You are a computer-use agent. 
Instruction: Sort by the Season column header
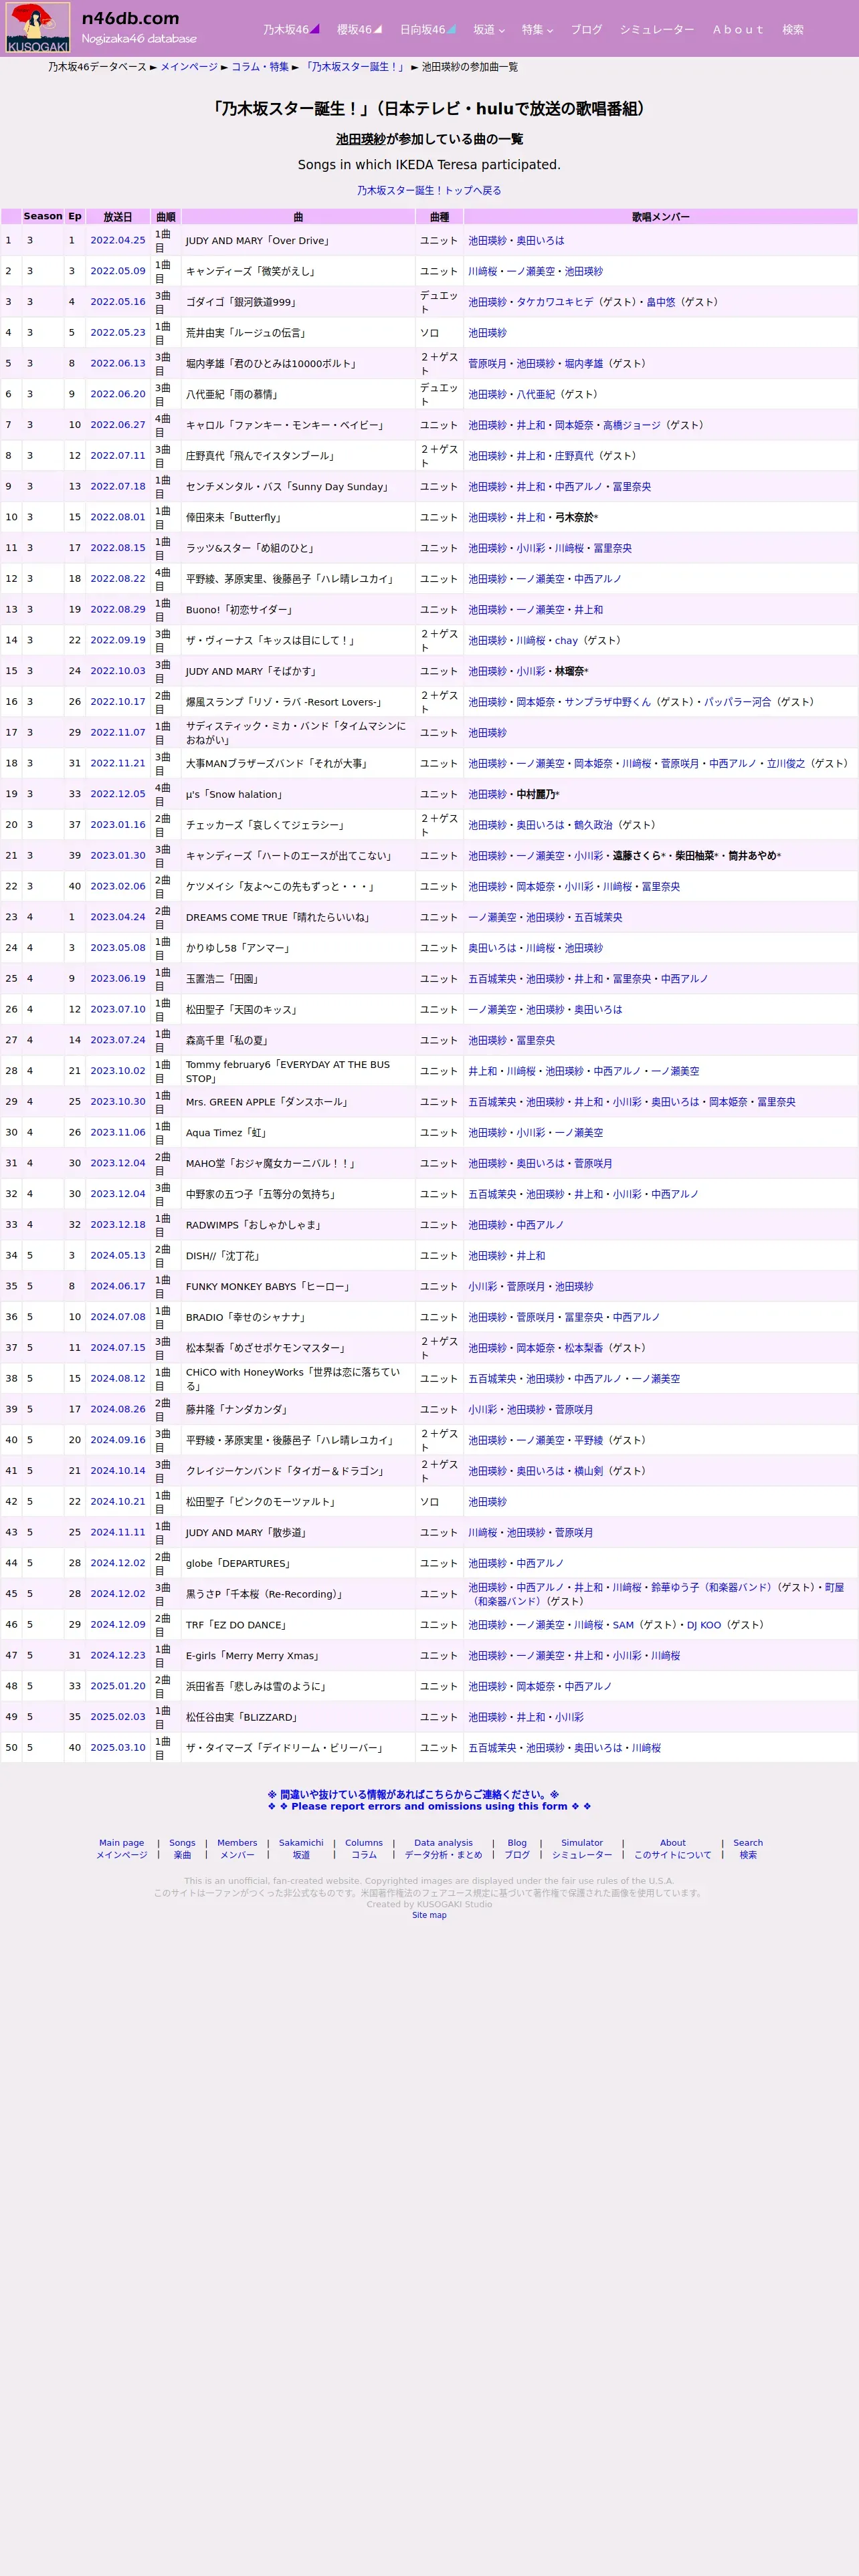point(43,216)
